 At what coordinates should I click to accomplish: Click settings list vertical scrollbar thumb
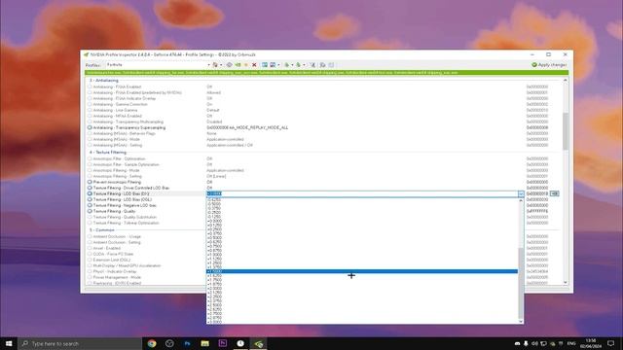pos(566,131)
